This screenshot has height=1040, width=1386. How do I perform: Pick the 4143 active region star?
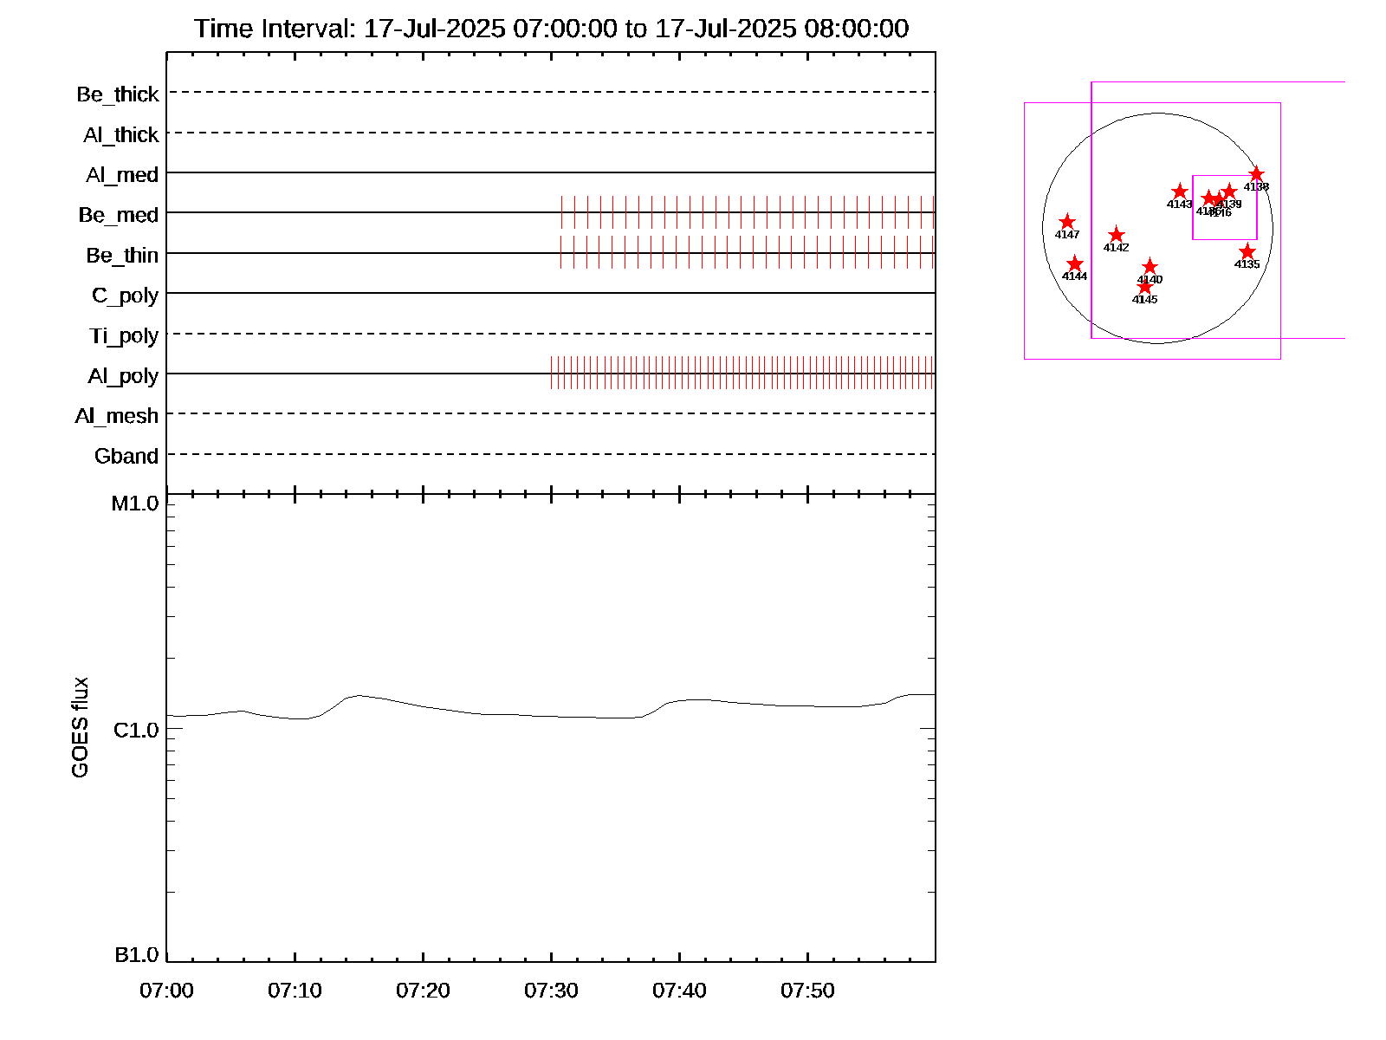pos(1179,192)
